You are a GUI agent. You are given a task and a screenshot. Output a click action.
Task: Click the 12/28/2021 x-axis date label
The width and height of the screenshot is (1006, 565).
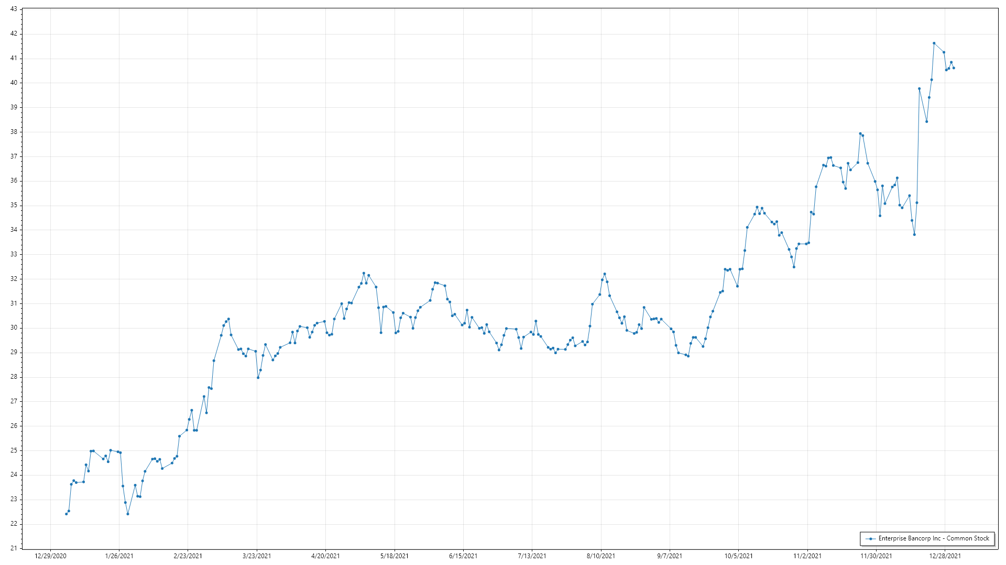[945, 556]
